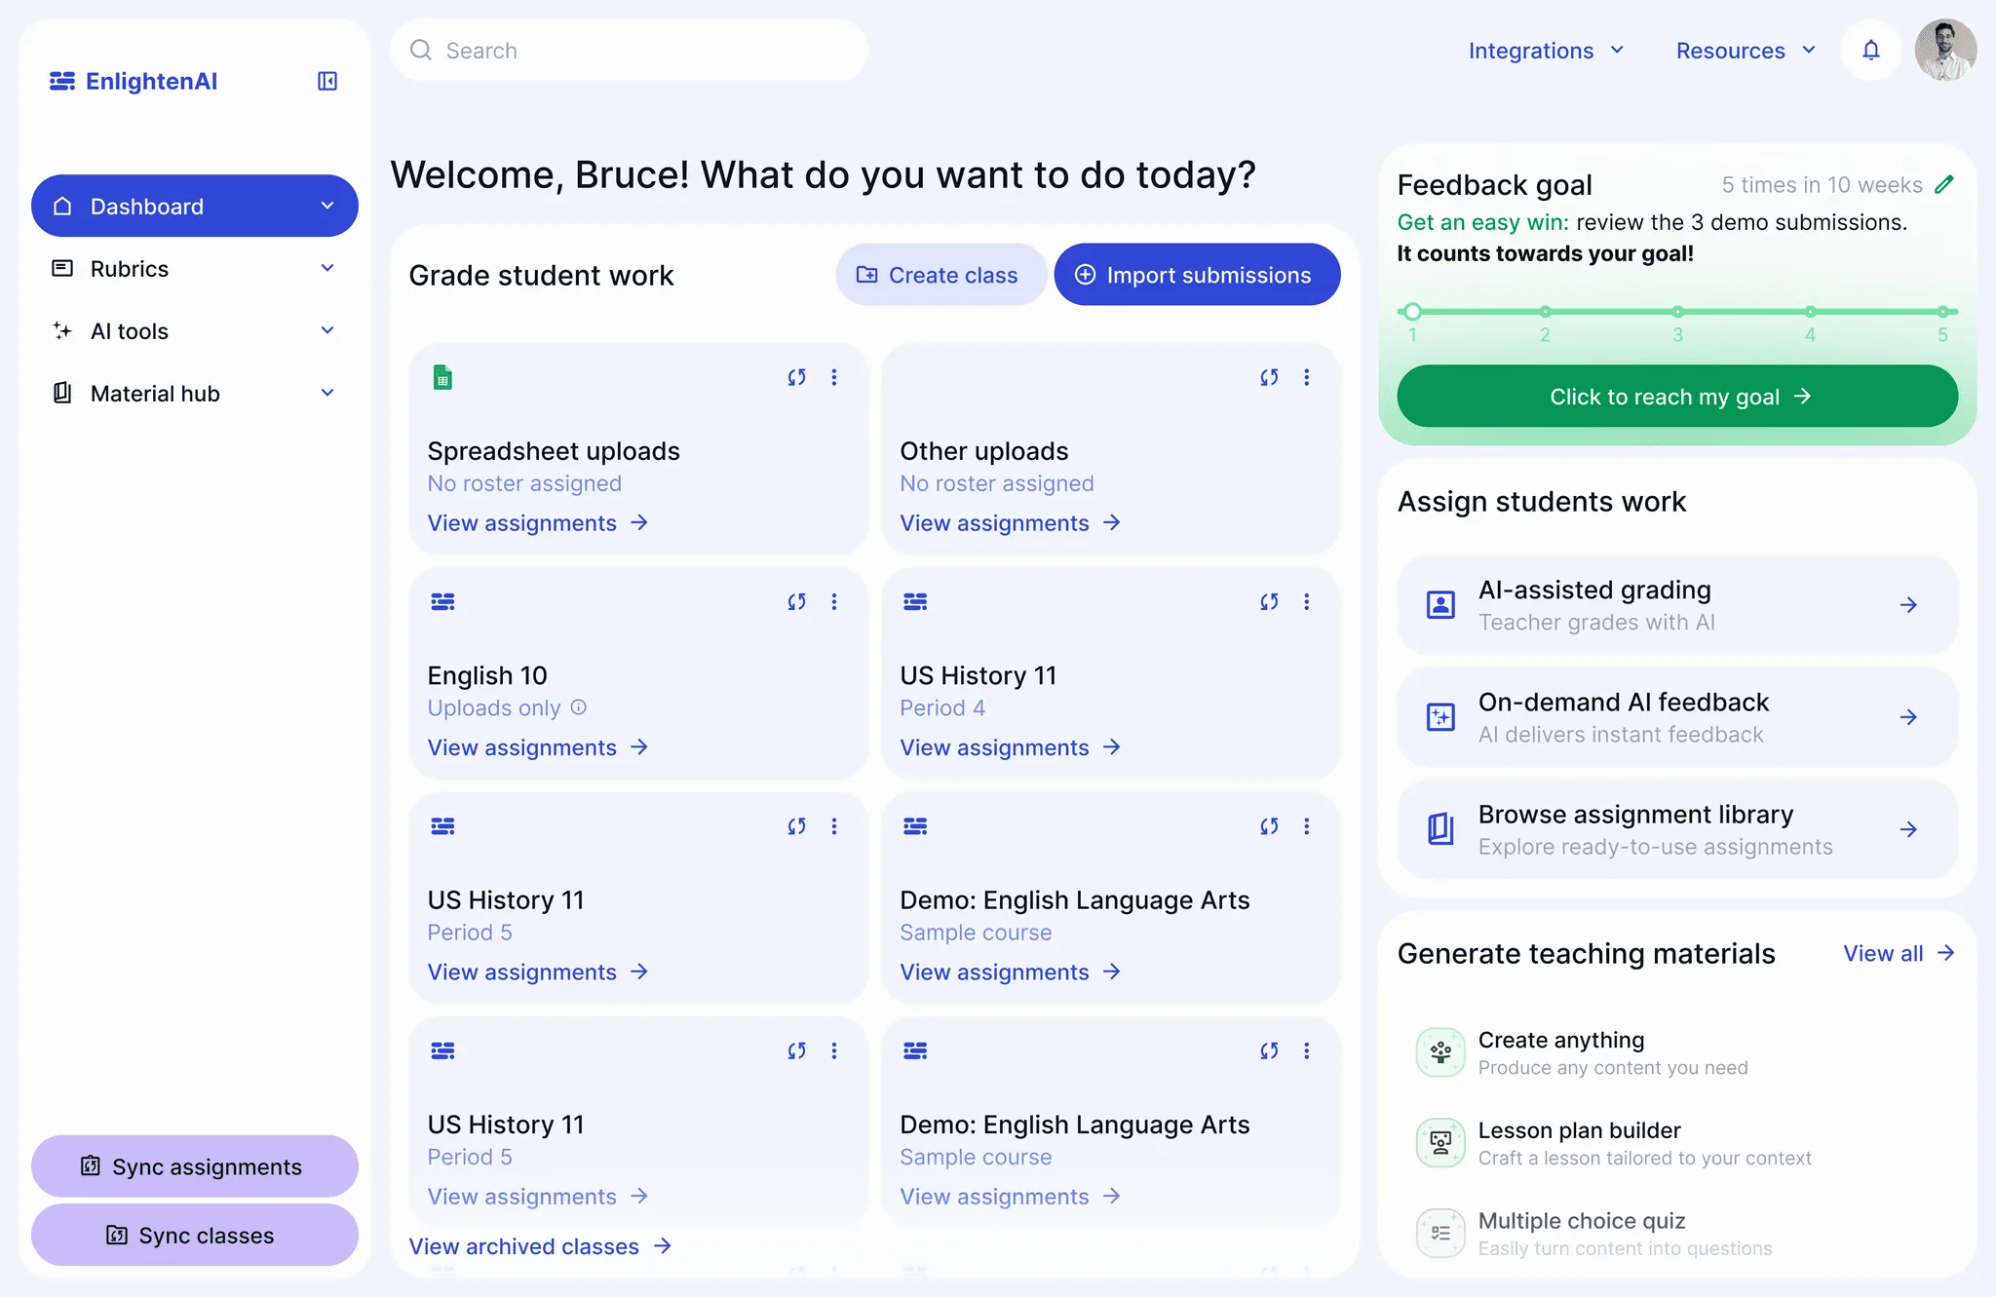This screenshot has width=1996, height=1297.
Task: Expand the Dashboard menu chevron
Action: pyautogui.click(x=327, y=206)
